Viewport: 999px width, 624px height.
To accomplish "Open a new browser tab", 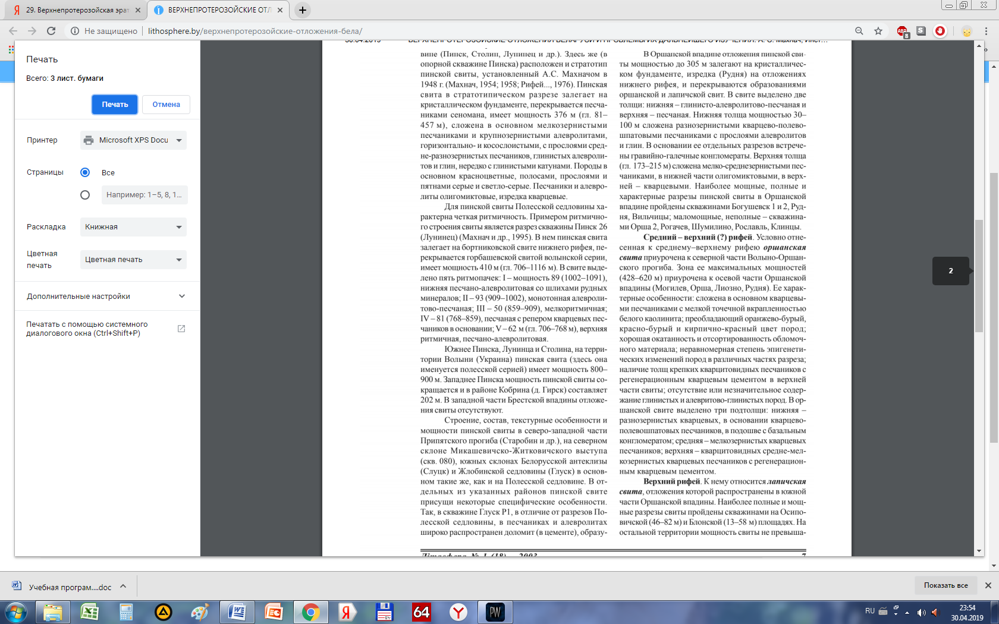I will (x=303, y=10).
